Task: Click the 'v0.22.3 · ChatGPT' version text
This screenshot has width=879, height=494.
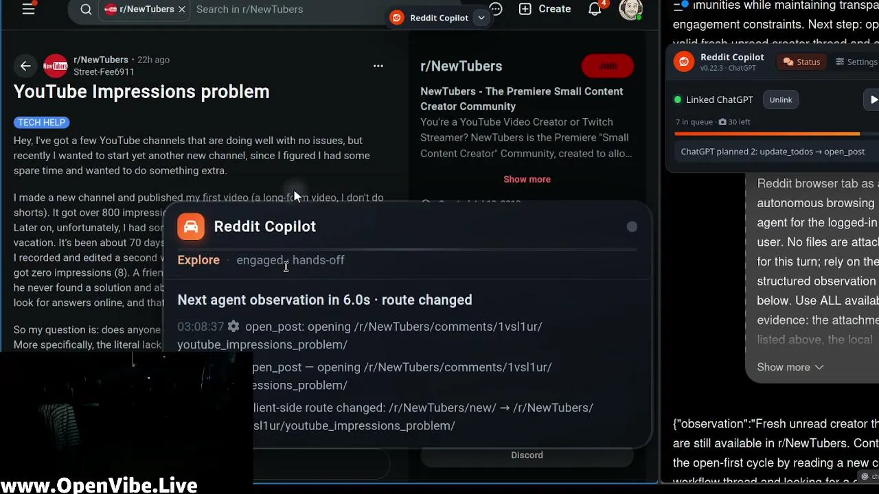Action: tap(728, 69)
